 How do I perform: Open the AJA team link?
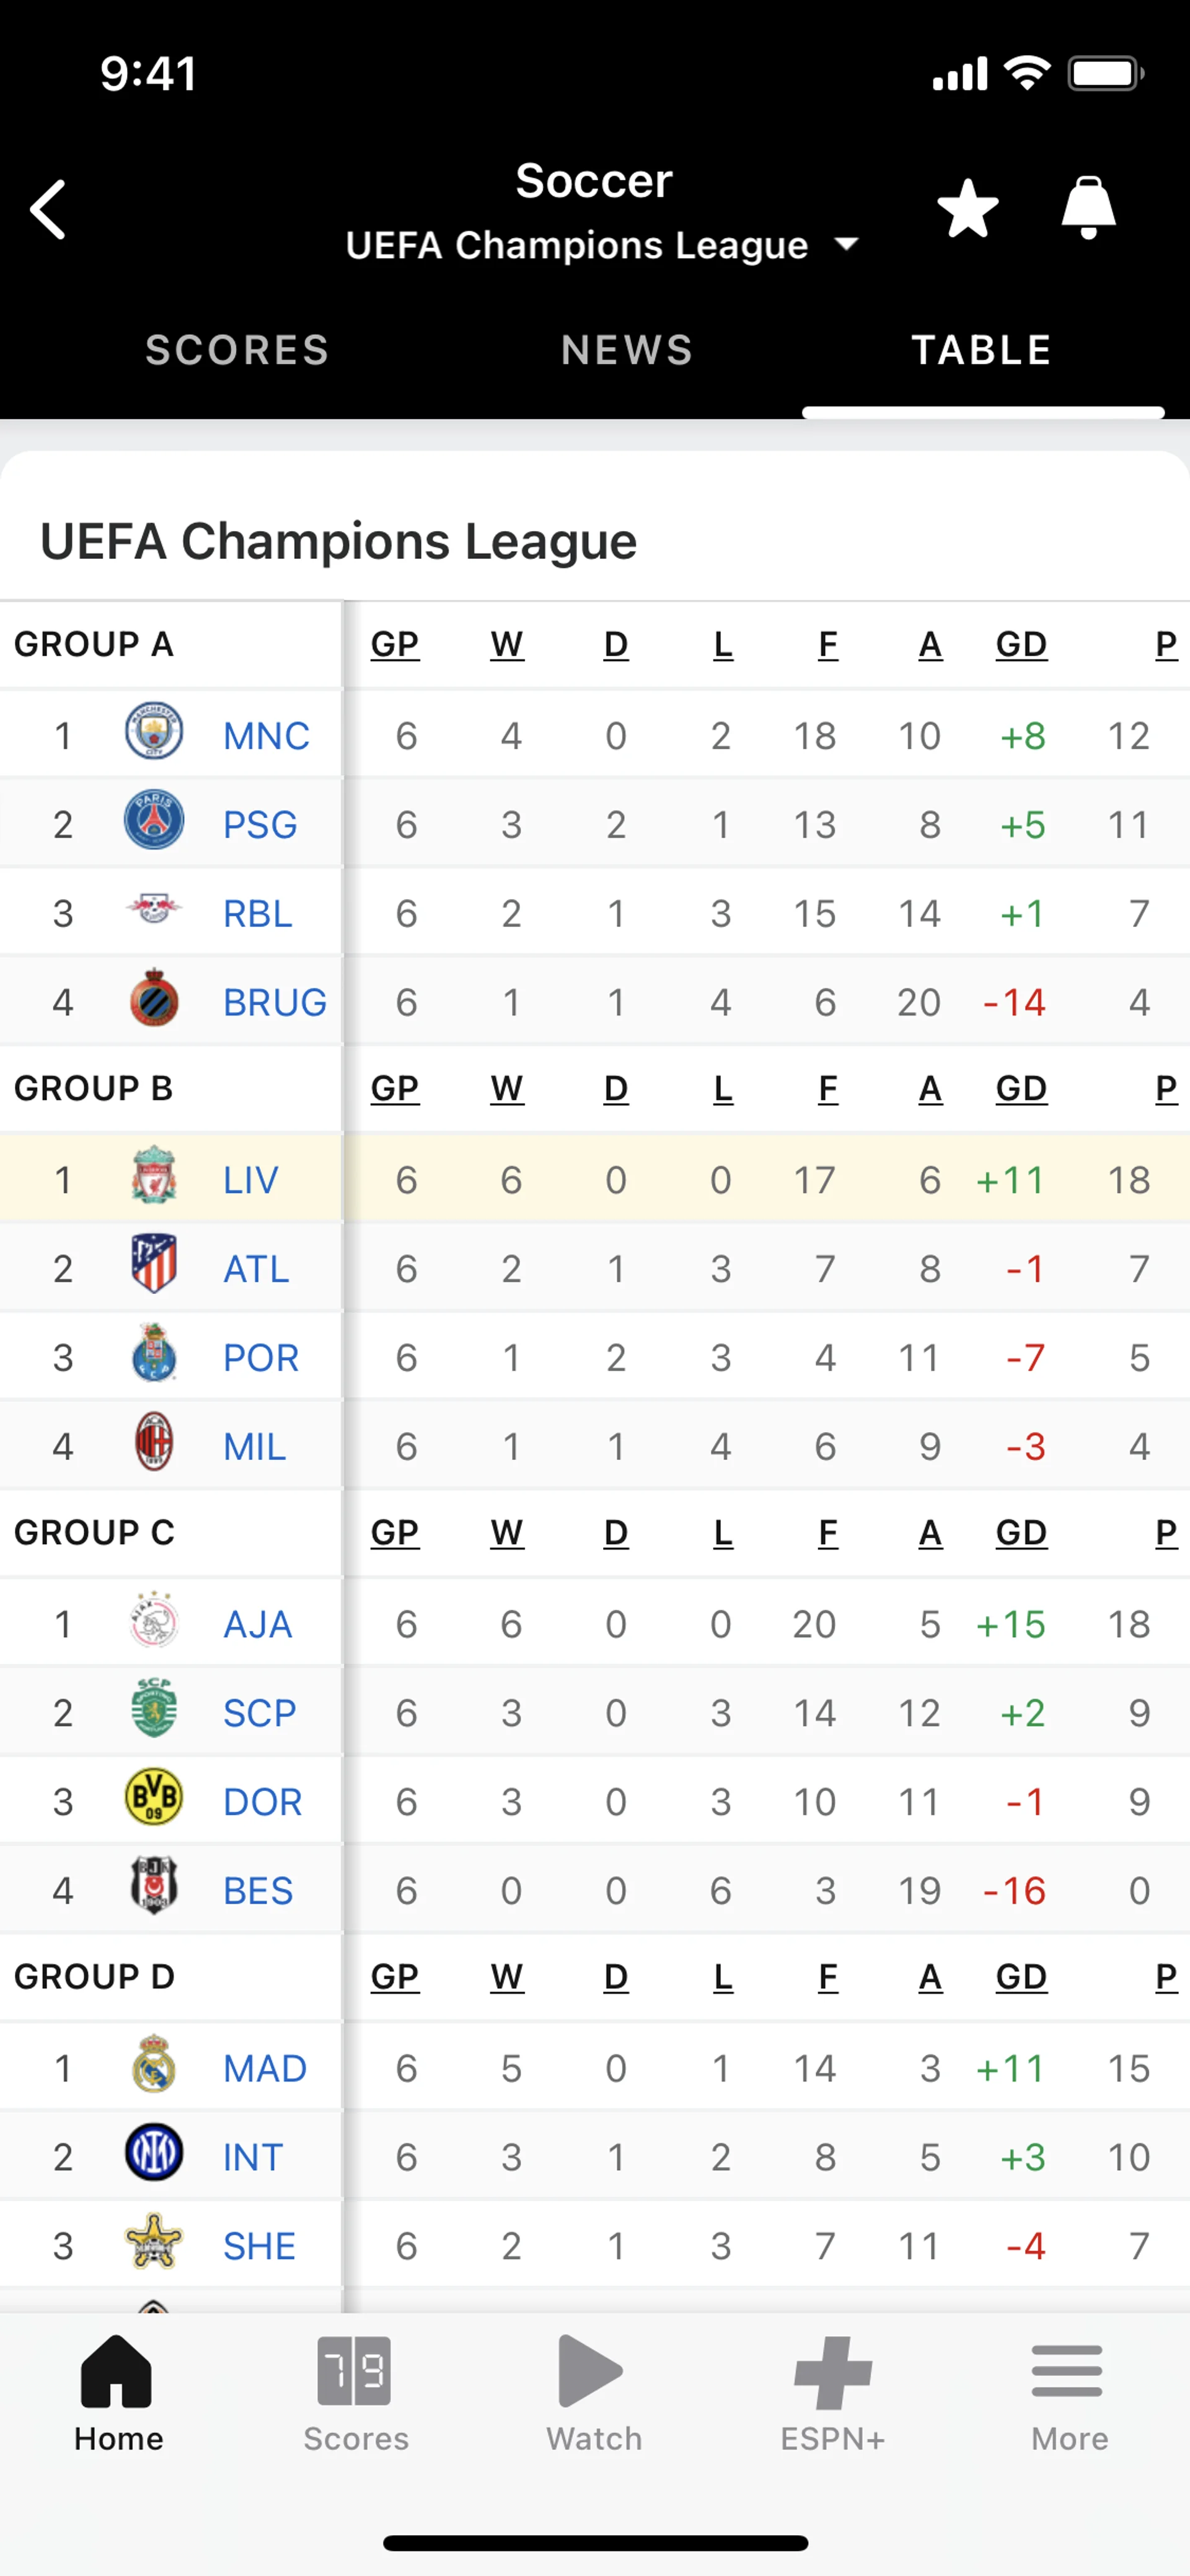coord(257,1624)
